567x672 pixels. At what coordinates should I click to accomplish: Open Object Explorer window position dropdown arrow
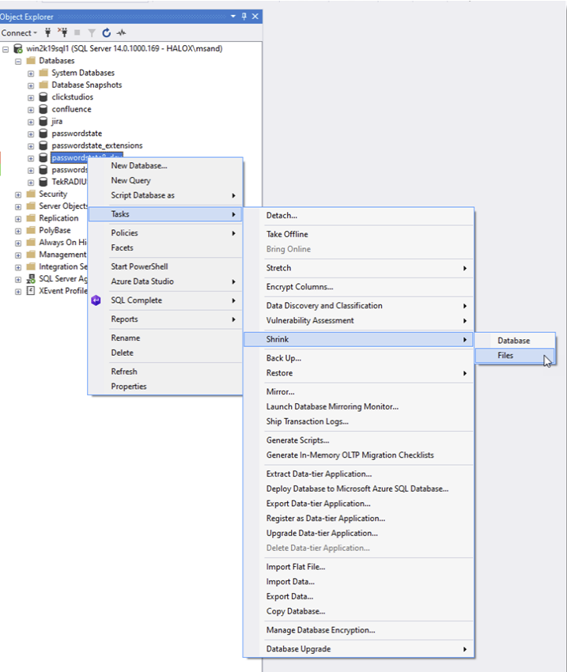click(233, 17)
